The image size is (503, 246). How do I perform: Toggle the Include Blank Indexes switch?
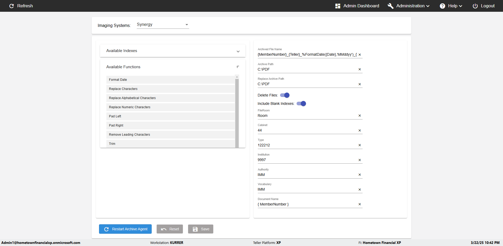click(x=301, y=104)
